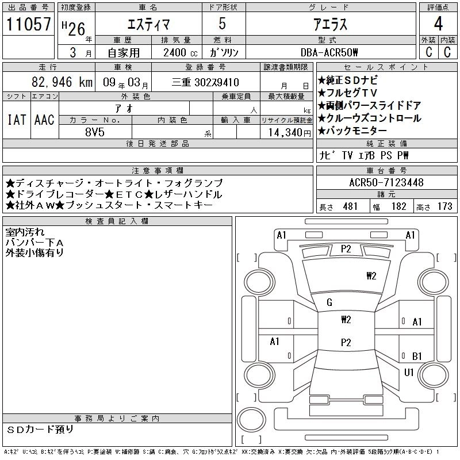Select the mileage 82,946 km
This screenshot has height=460, width=460.
pos(62,82)
